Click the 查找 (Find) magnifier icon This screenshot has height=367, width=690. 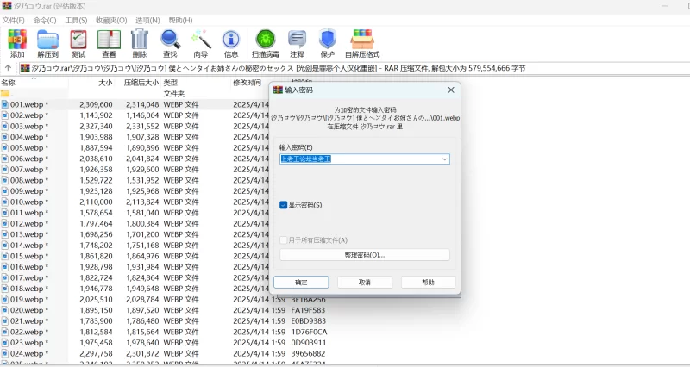click(x=170, y=40)
